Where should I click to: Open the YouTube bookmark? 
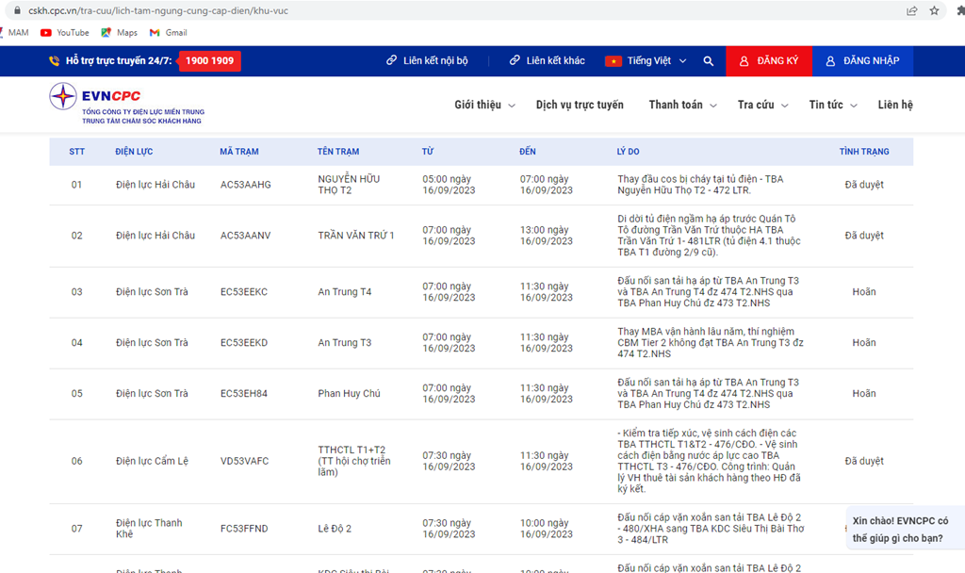pyautogui.click(x=64, y=32)
